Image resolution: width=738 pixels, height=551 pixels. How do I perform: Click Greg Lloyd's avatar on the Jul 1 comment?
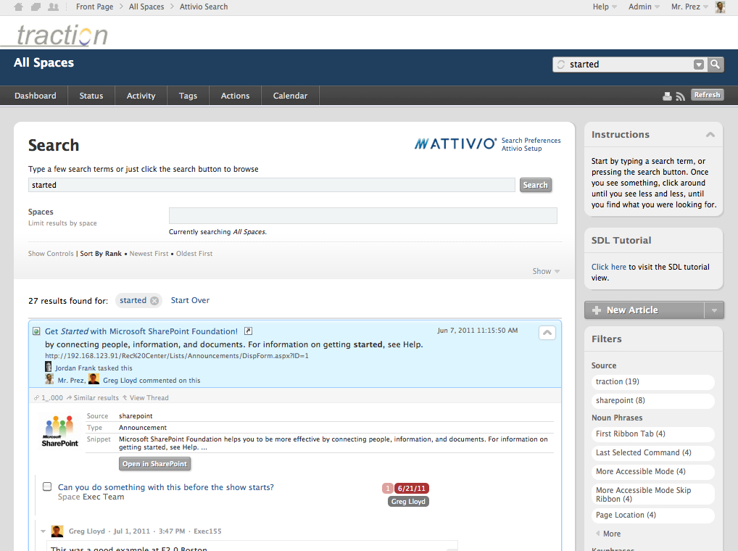(57, 531)
